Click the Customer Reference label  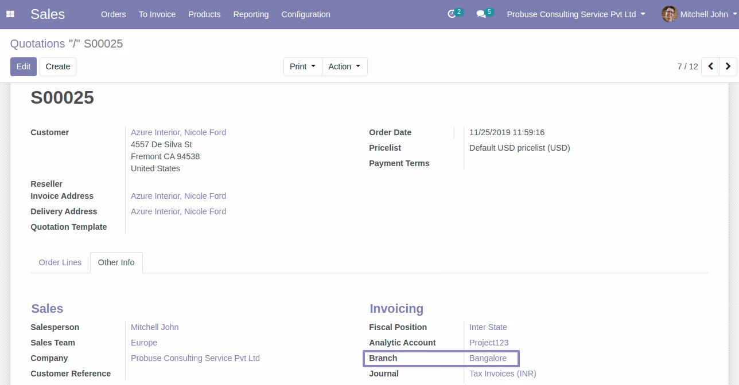[x=71, y=374]
